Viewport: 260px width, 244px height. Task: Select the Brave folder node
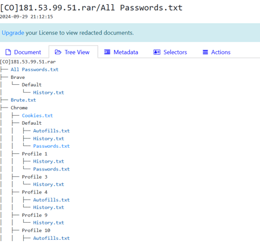pos(18,77)
